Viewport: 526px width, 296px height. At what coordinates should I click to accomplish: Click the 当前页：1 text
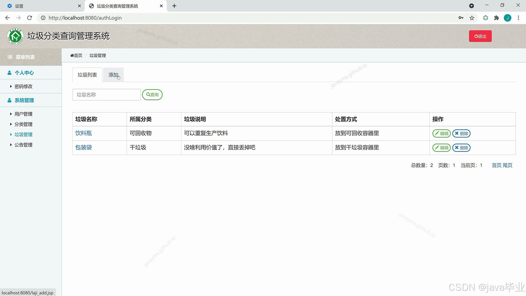coord(471,165)
